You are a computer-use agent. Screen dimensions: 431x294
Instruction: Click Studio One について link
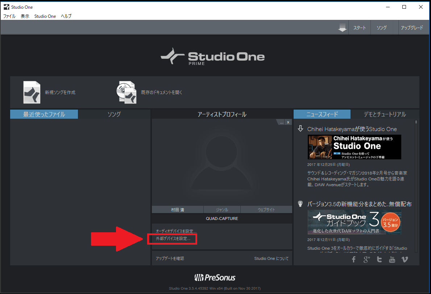click(x=271, y=258)
